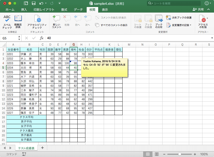This screenshot has height=157, width=214.
Task: Add a new comment (新しいコメント)
Action: [x=57, y=22]
